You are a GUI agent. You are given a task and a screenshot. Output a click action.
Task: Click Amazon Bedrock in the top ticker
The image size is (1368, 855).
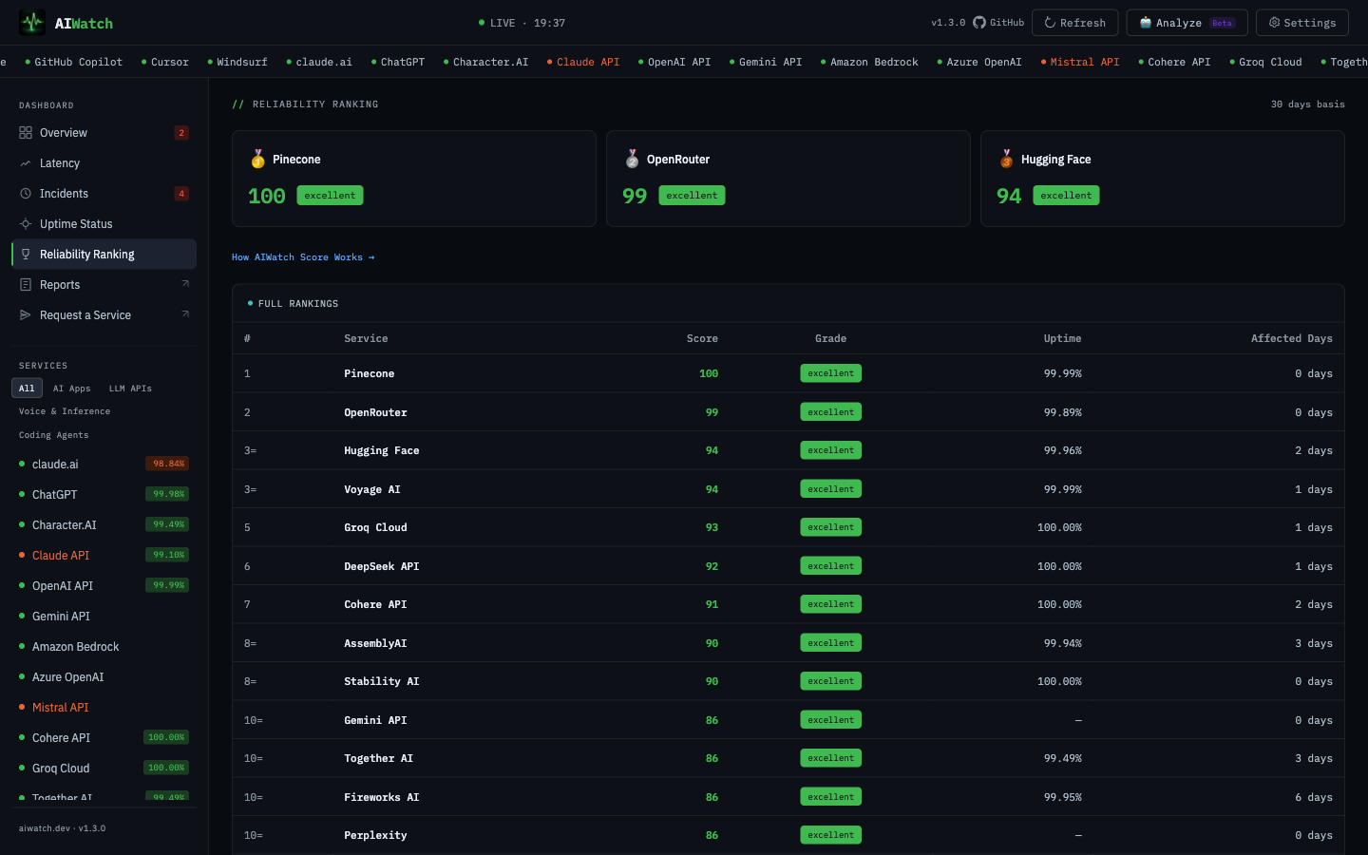coord(869,62)
